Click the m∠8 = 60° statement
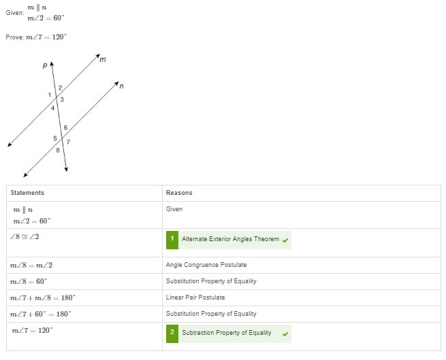Image resolution: width=446 pixels, height=360 pixels. point(29,281)
